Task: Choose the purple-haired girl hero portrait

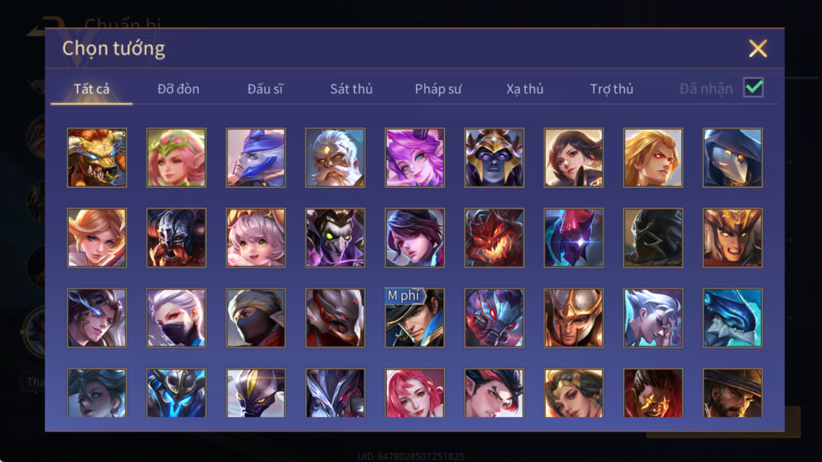Action: click(x=415, y=158)
